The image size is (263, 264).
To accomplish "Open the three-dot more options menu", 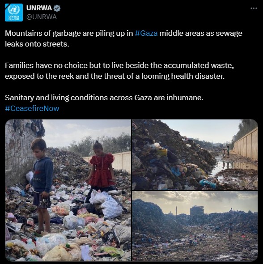I will [x=254, y=8].
